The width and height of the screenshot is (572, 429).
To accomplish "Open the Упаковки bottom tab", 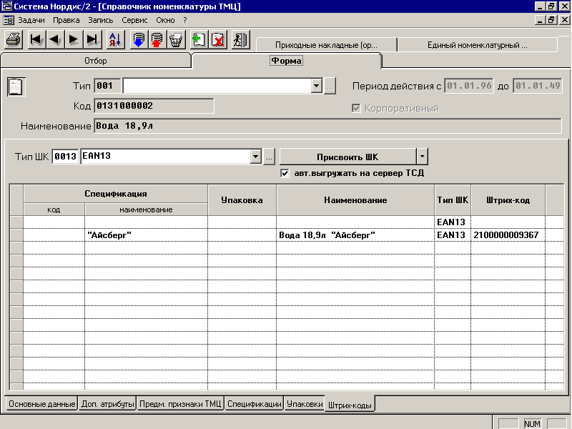I will (x=305, y=404).
